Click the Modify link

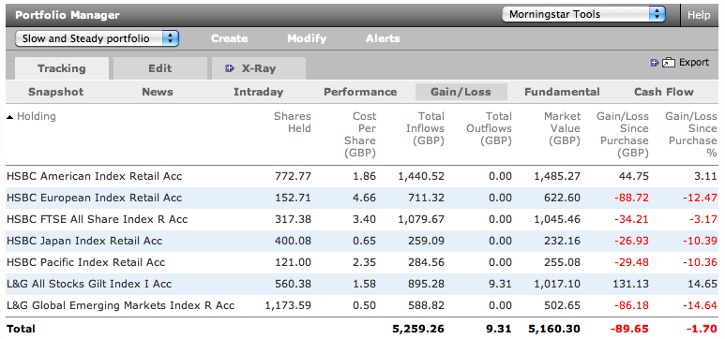click(x=307, y=38)
